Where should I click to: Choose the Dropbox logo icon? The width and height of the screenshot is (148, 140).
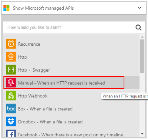(x=11, y=121)
